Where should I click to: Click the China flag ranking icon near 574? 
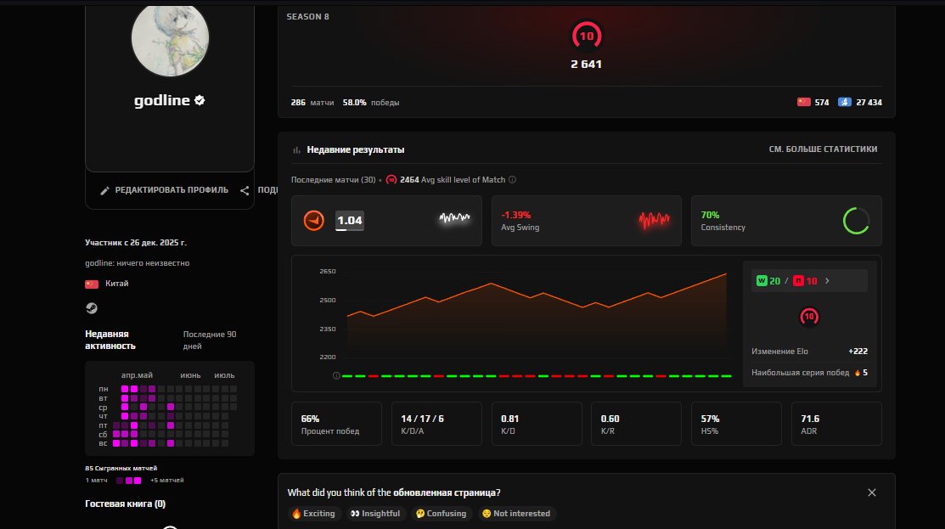(804, 103)
